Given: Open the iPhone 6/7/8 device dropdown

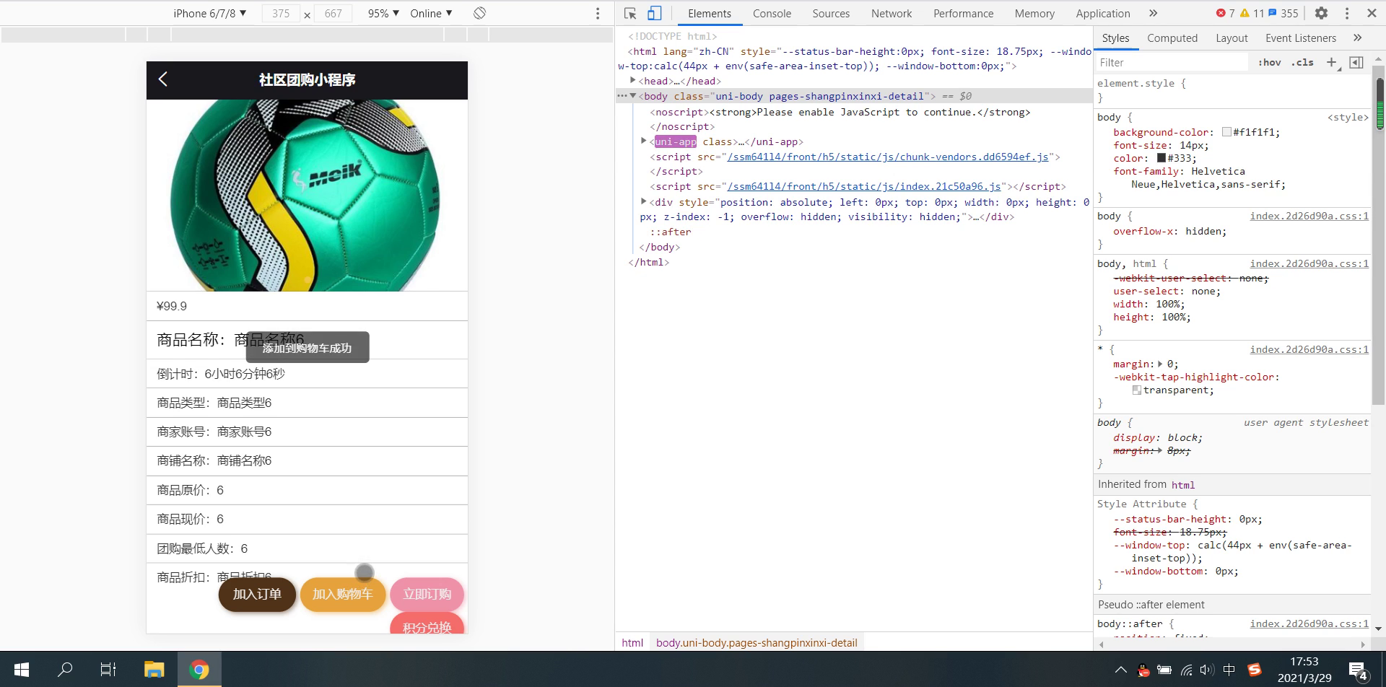Looking at the screenshot, I should 210,13.
